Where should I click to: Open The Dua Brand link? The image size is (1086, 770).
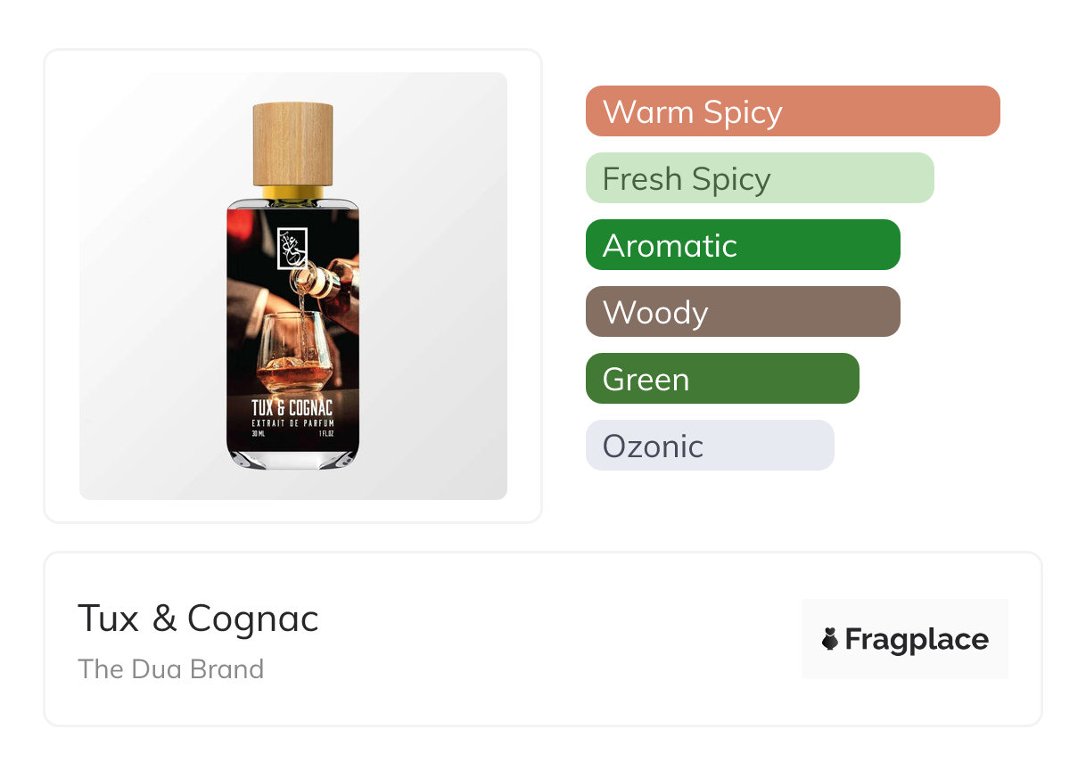[170, 668]
